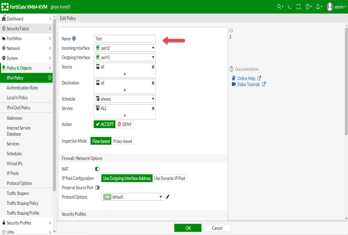Remove 'all' from Source field
This screenshot has width=348, height=235.
pos(153,67)
